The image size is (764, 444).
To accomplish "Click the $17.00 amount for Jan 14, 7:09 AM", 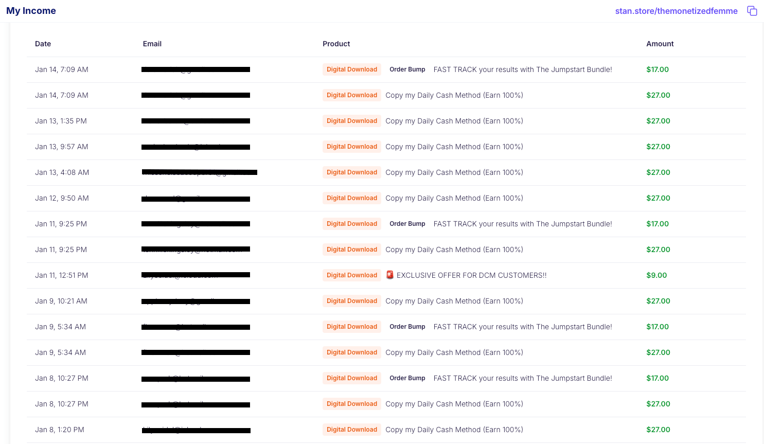I will click(x=658, y=69).
